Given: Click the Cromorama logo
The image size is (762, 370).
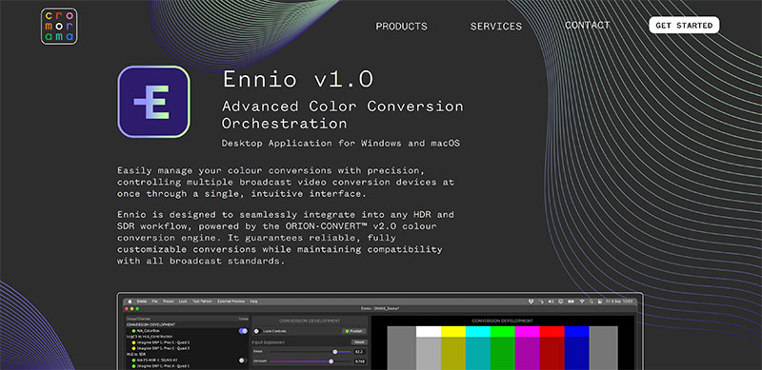Looking at the screenshot, I should point(59,27).
